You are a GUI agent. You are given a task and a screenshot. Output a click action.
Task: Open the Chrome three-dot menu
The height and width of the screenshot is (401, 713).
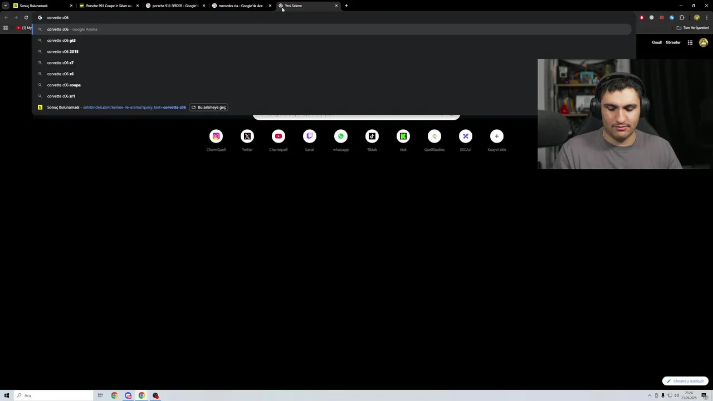(x=706, y=17)
